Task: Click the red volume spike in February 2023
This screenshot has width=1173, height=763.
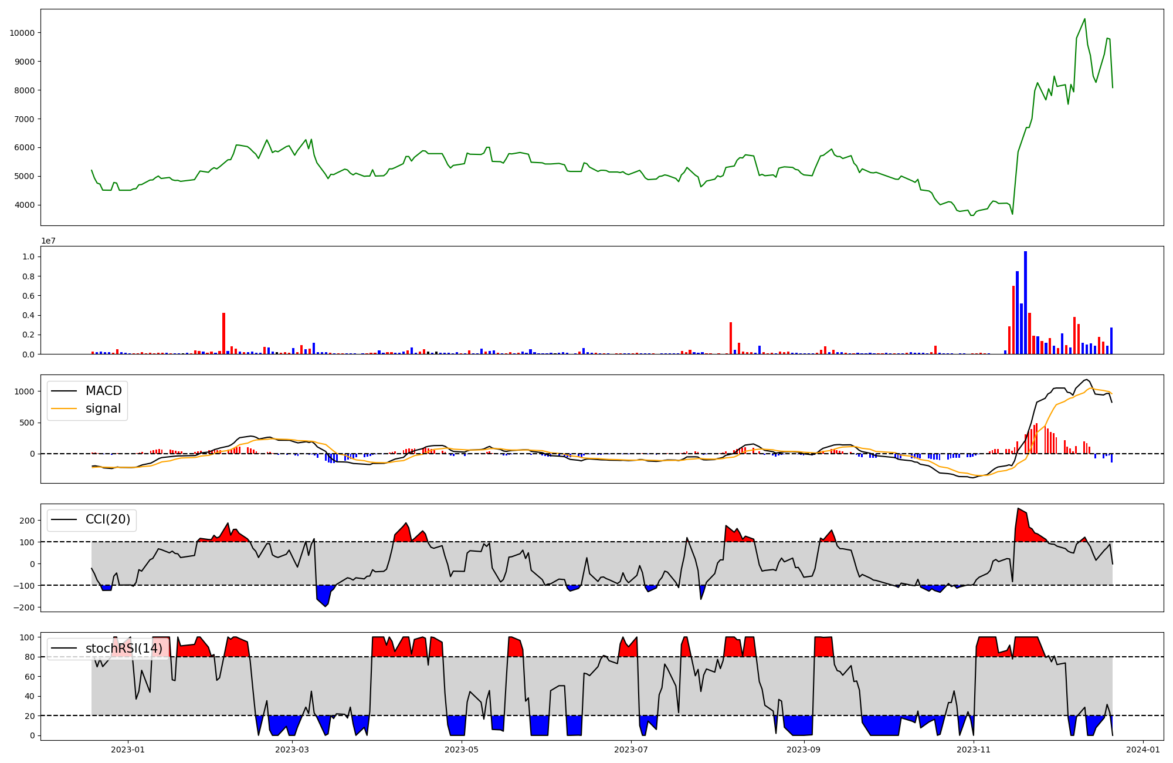Action: 223,333
